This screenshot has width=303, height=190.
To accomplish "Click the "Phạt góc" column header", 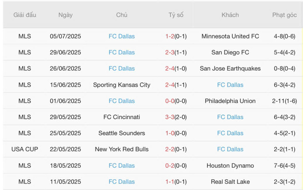I will tap(284, 15).
